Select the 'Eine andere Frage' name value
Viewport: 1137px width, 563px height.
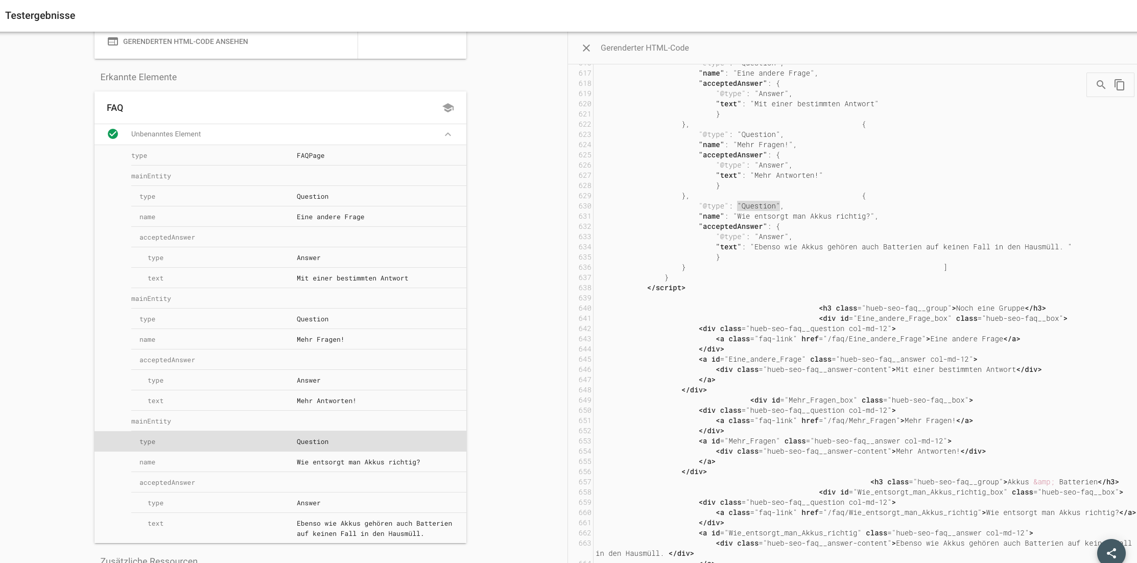tap(330, 217)
